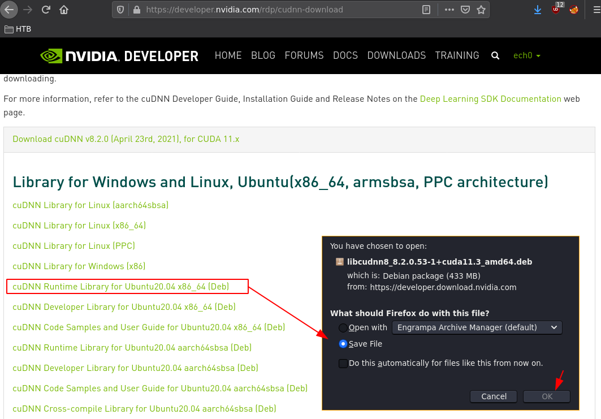This screenshot has height=419, width=601.
Task: Click the orange extension icon in toolbar
Action: 574,10
